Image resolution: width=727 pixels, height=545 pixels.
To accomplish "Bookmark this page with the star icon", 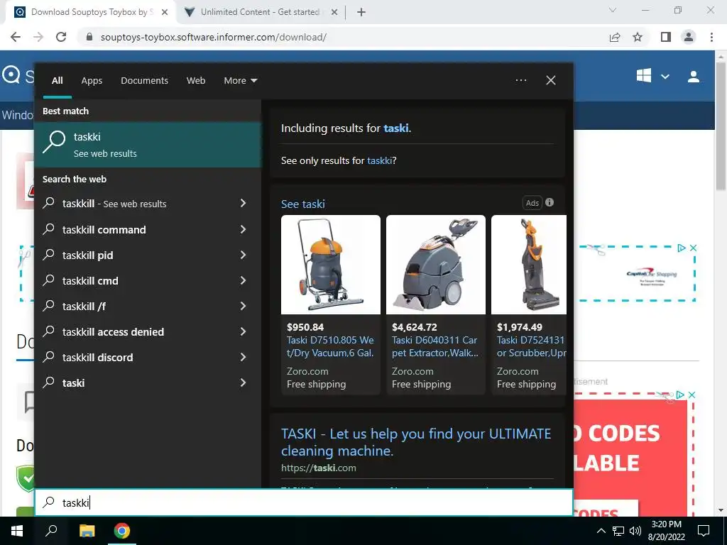I will pos(638,37).
